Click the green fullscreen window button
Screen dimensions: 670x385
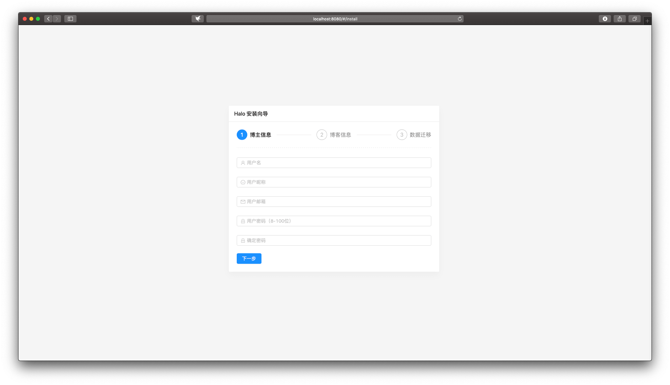coord(38,19)
